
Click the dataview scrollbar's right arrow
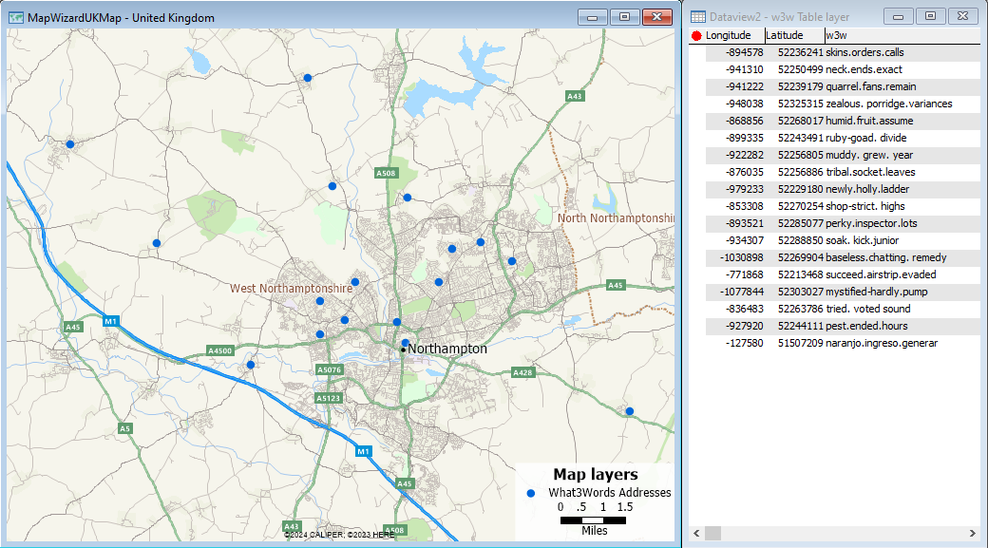pyautogui.click(x=972, y=534)
